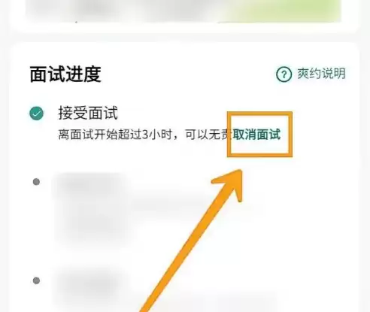Tap the green blurred area on the top card
The image size is (370, 312).
[284, 10]
